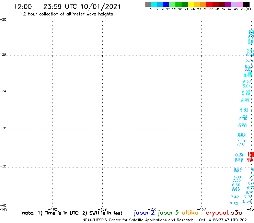The image size is (254, 223).
Task: Click the wave height value 6.55
Action: [243, 119]
